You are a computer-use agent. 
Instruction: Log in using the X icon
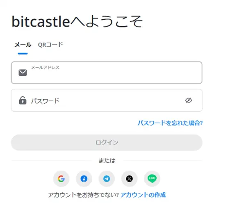pos(130,179)
